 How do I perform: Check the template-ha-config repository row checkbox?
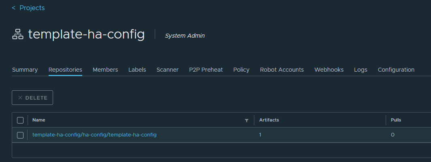(x=20, y=135)
